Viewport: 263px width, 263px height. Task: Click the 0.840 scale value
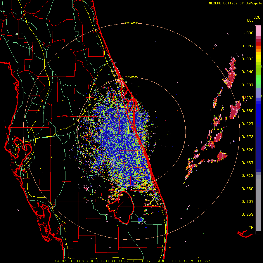248,72
